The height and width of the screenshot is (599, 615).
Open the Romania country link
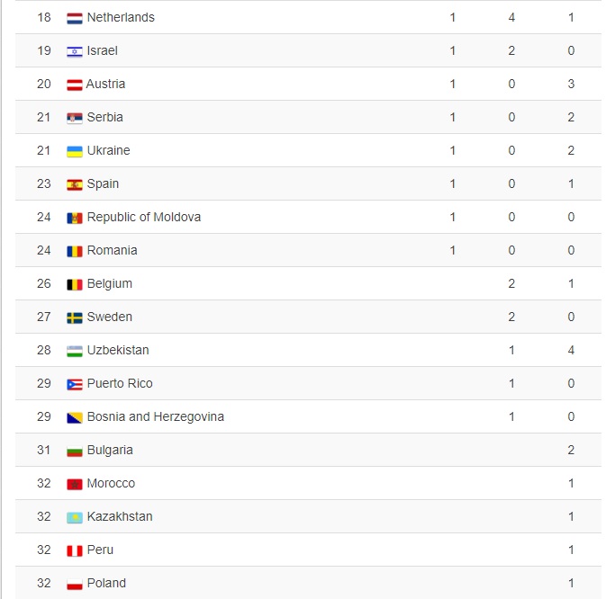coord(112,250)
